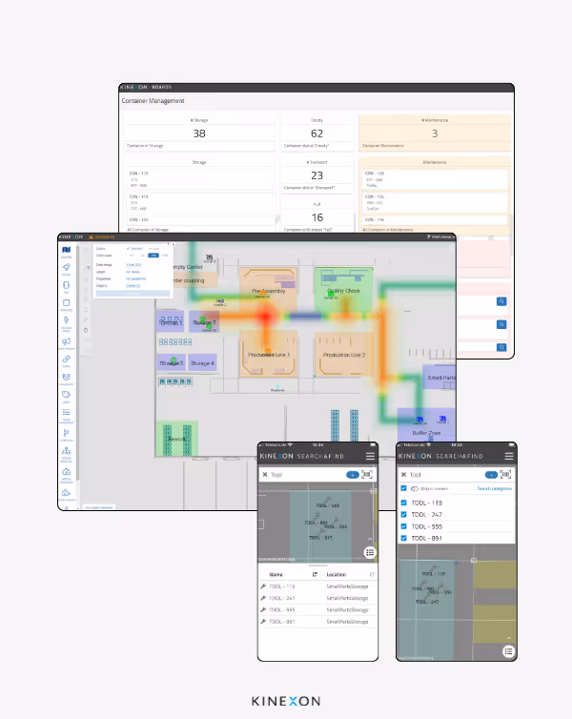Viewport: 572px width, 719px height.
Task: Open the device icon in map sidebar
Action: [x=67, y=285]
